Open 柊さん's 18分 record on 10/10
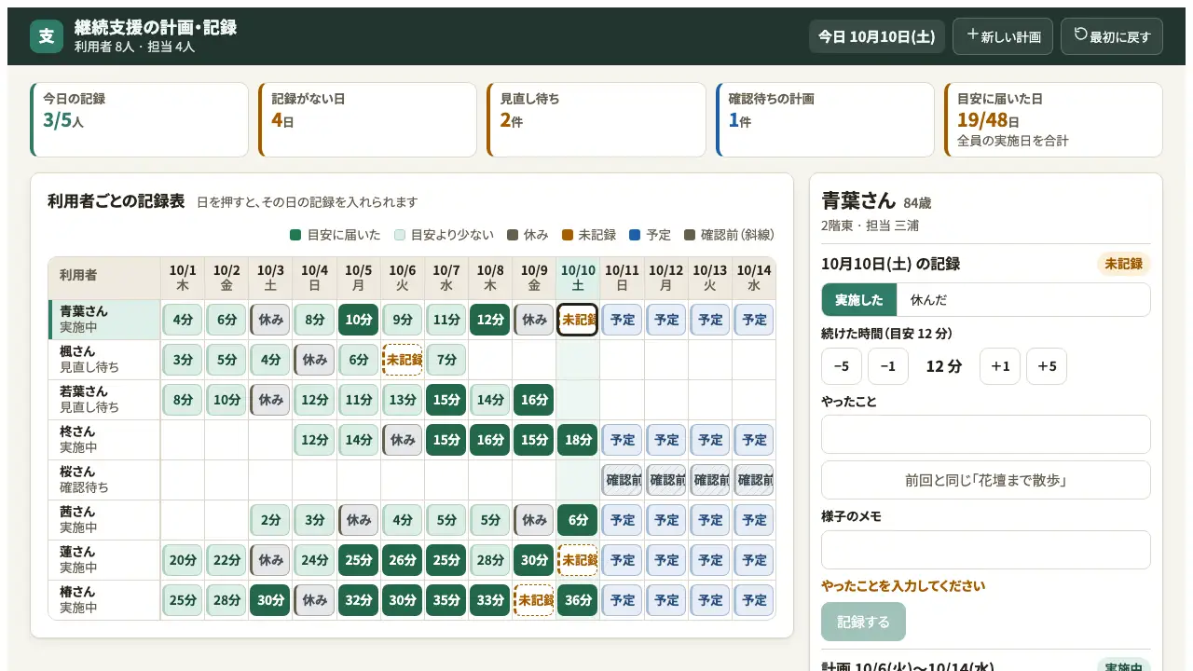 578,440
